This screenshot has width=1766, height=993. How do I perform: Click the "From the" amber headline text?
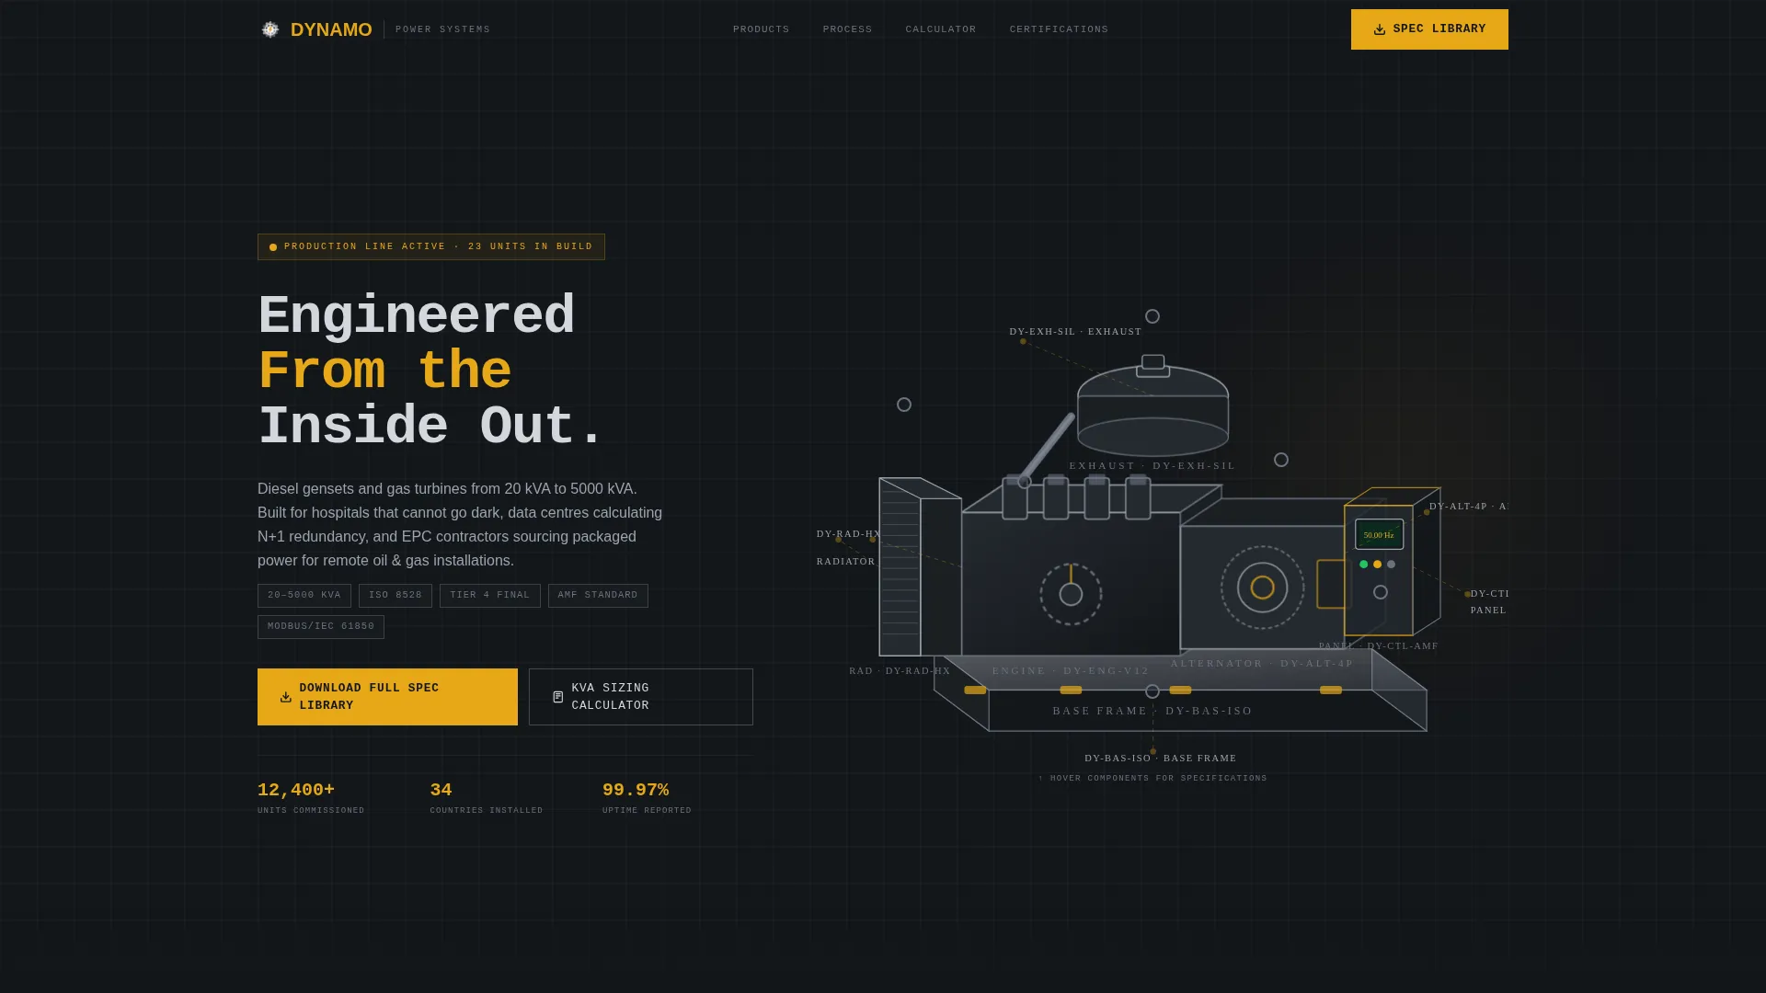click(x=384, y=371)
